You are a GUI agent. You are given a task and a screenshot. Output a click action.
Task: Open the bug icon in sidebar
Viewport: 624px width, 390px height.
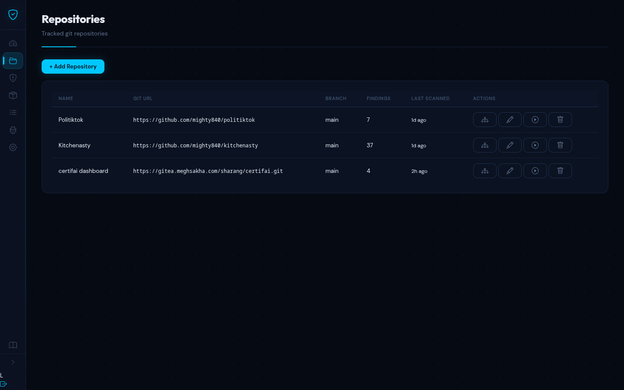click(x=13, y=130)
